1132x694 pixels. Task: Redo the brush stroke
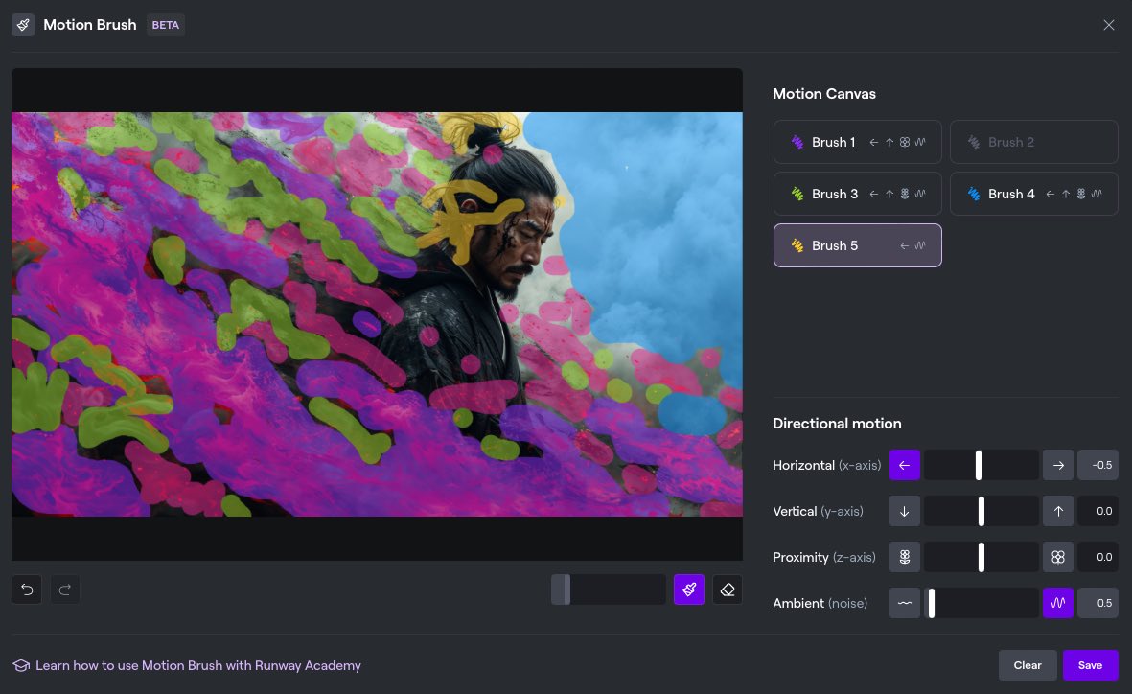(x=64, y=590)
